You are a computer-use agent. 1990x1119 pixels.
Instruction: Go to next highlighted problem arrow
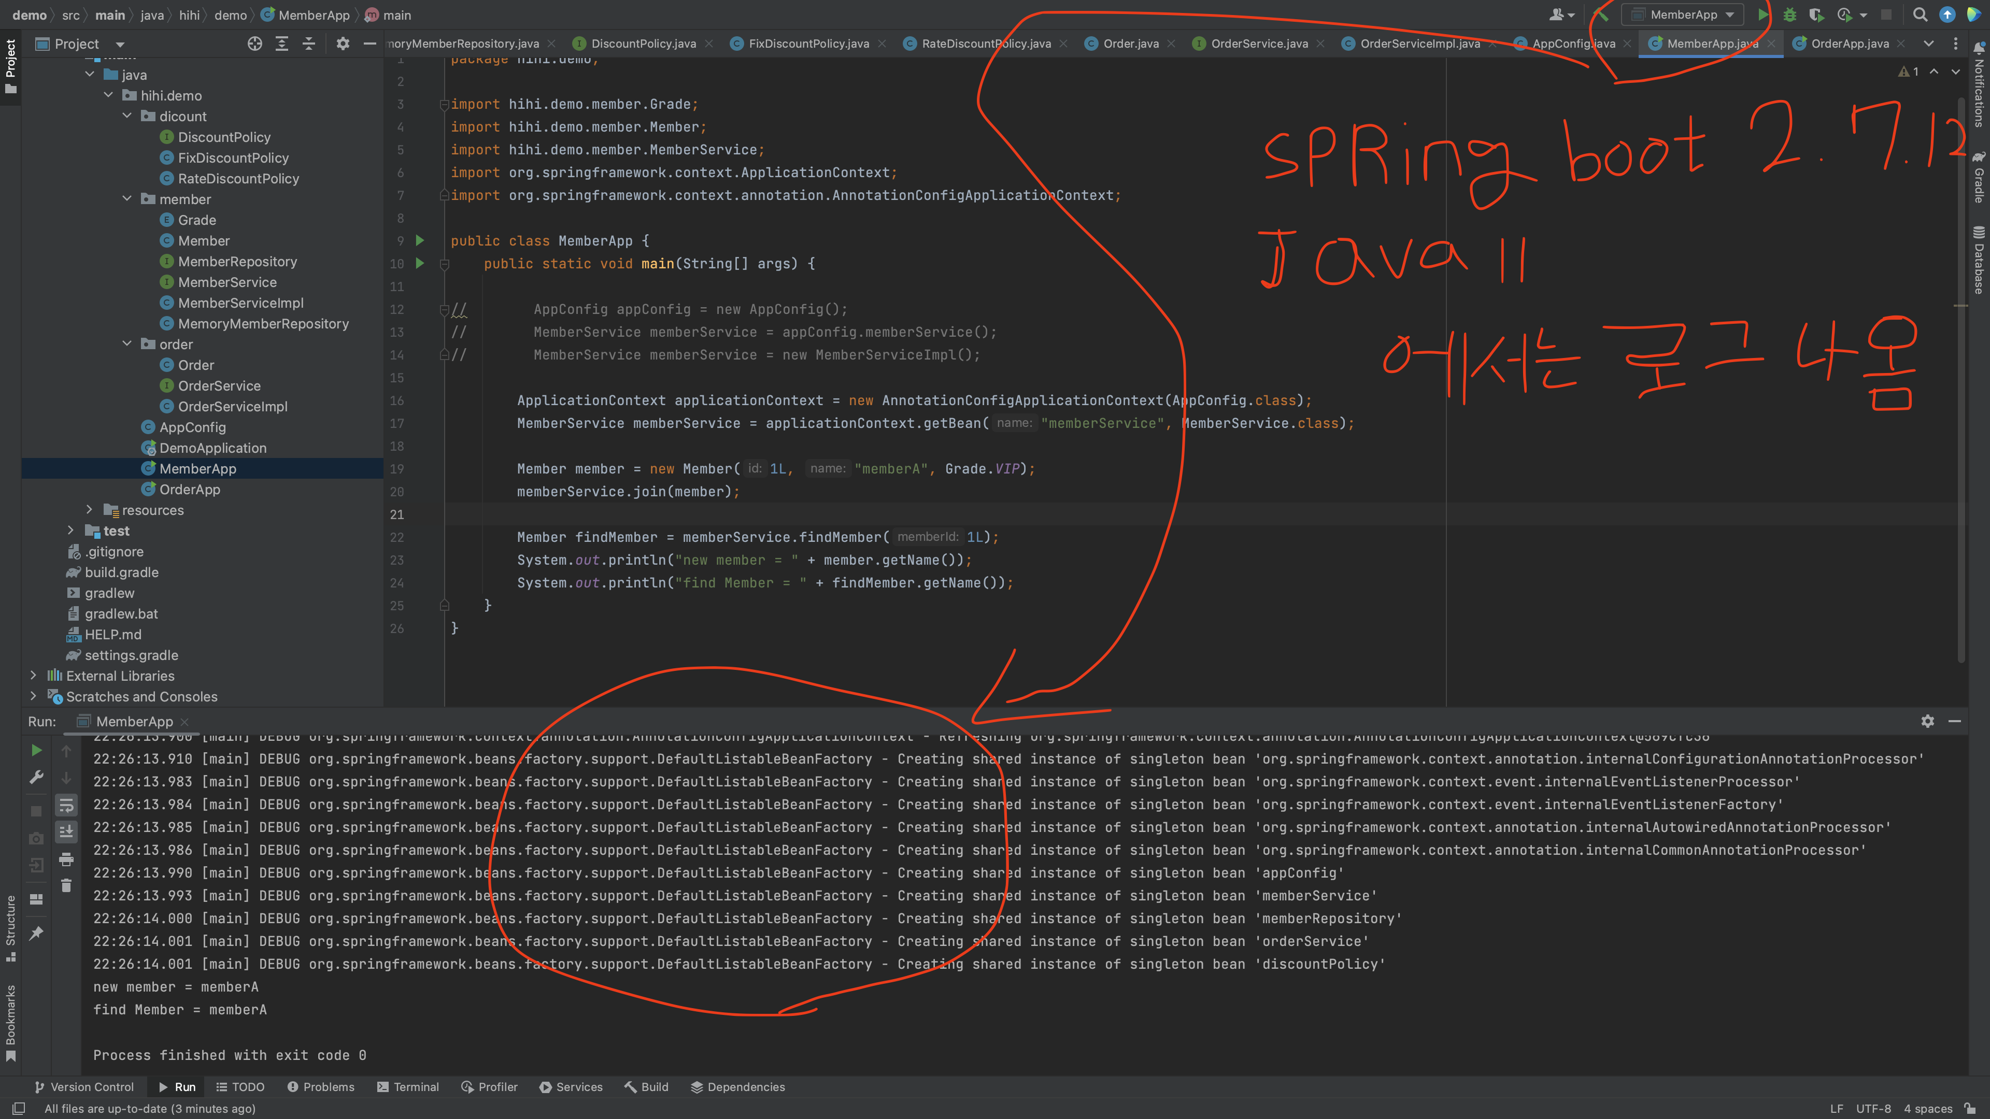(1956, 71)
